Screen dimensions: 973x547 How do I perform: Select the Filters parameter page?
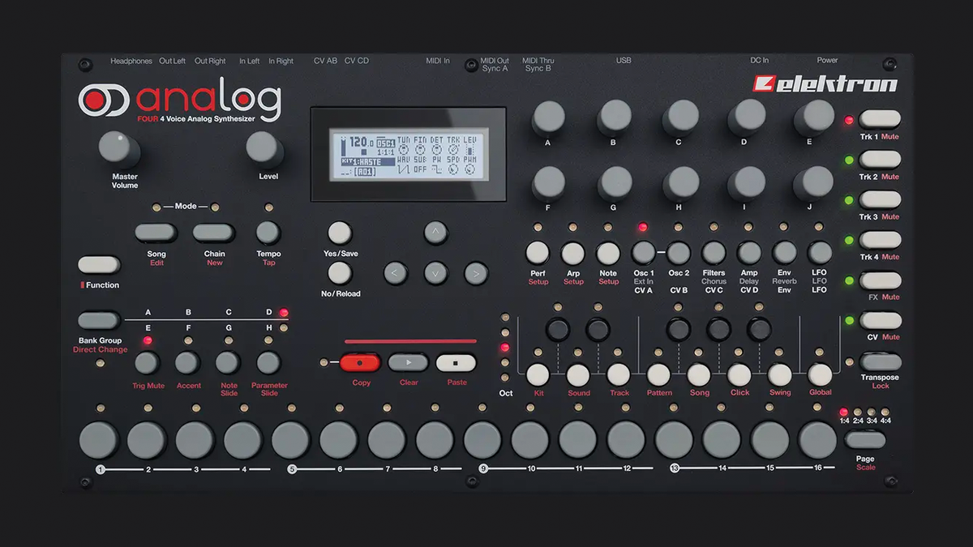714,253
